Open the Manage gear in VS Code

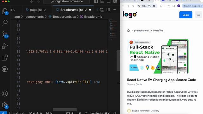5,105
